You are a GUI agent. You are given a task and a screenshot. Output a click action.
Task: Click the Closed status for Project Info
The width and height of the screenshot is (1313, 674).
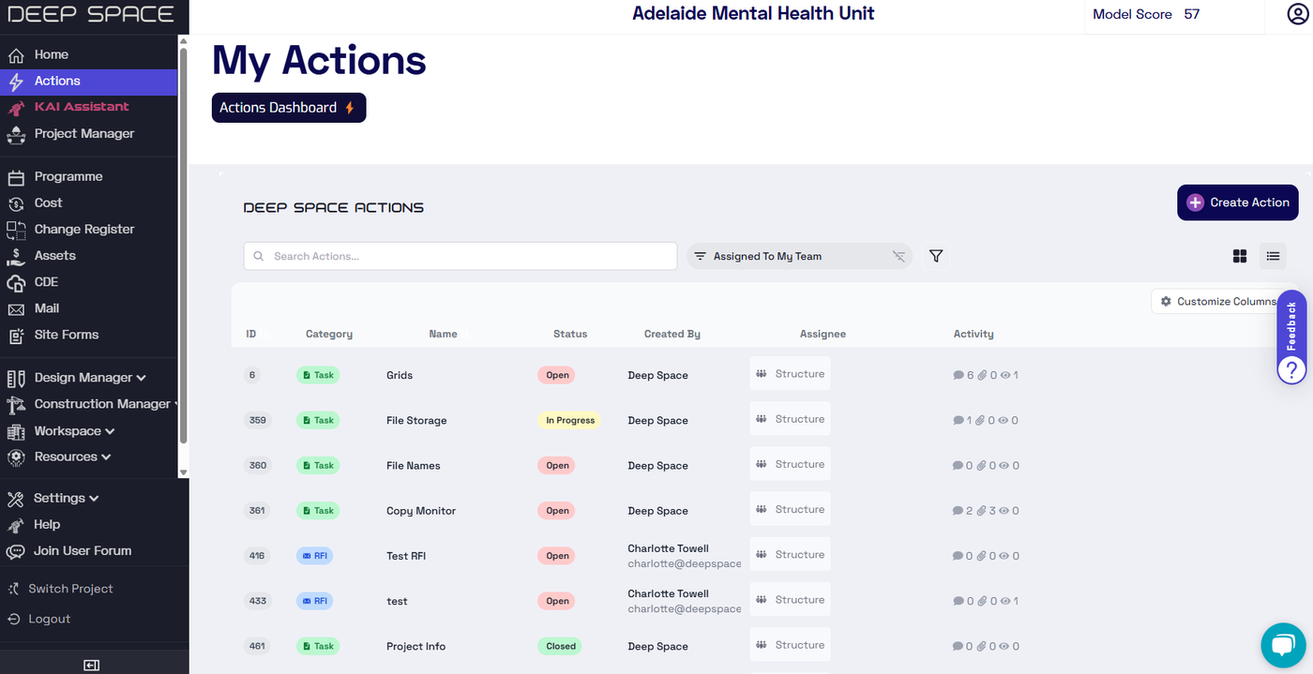(x=561, y=647)
